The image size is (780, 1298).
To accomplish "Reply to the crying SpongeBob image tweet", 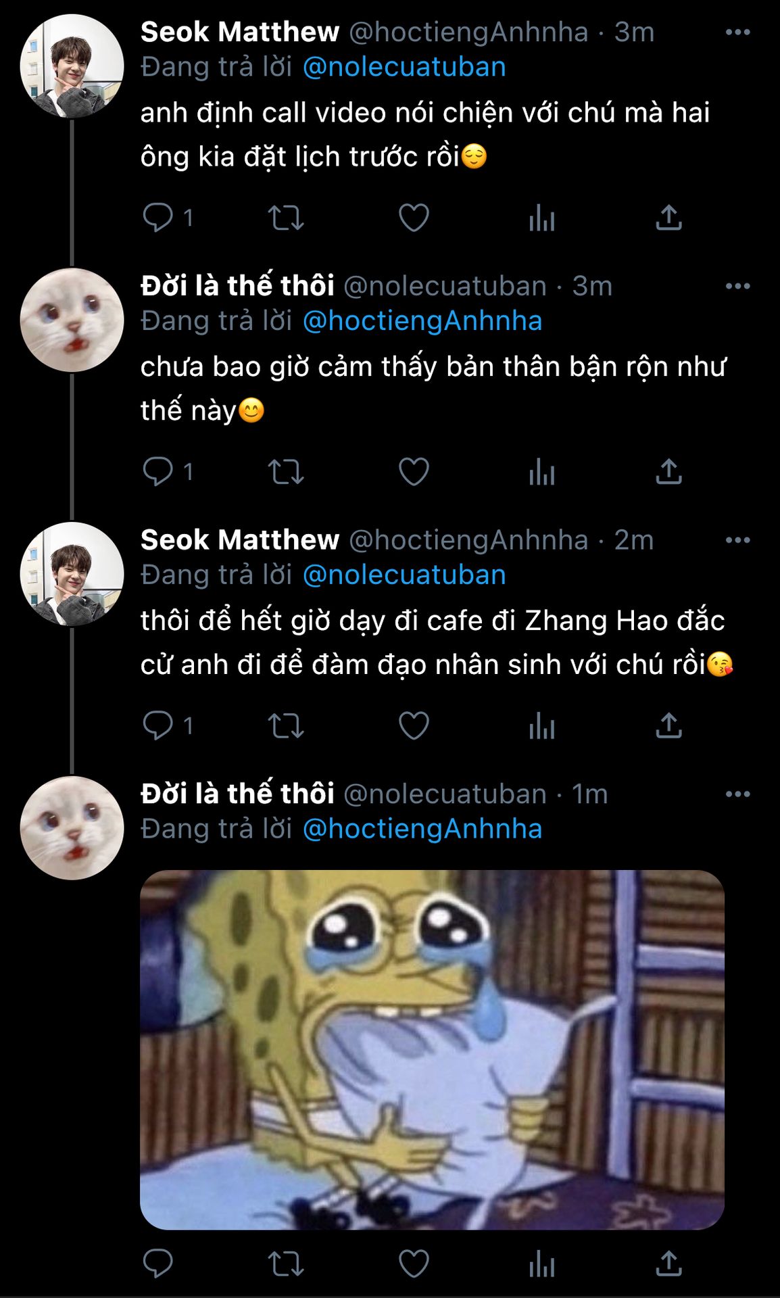I will [x=158, y=1263].
